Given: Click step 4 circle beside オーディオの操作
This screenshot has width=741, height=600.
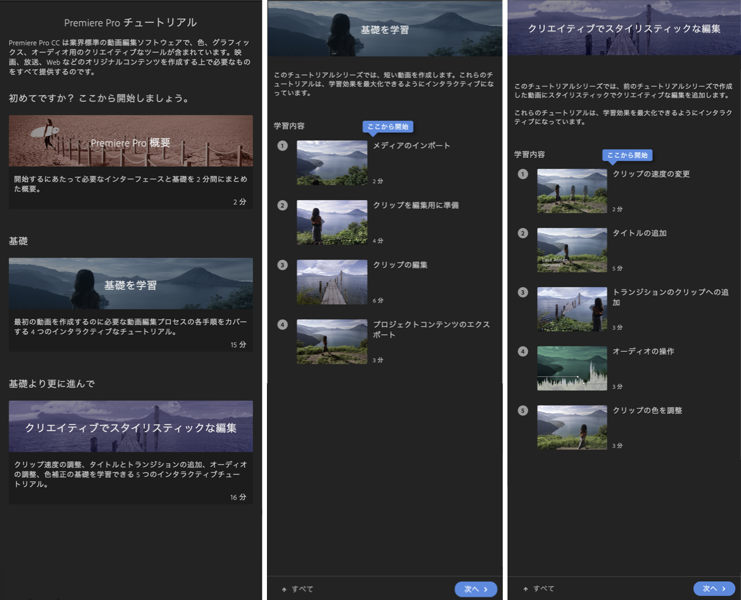Looking at the screenshot, I should pos(523,352).
